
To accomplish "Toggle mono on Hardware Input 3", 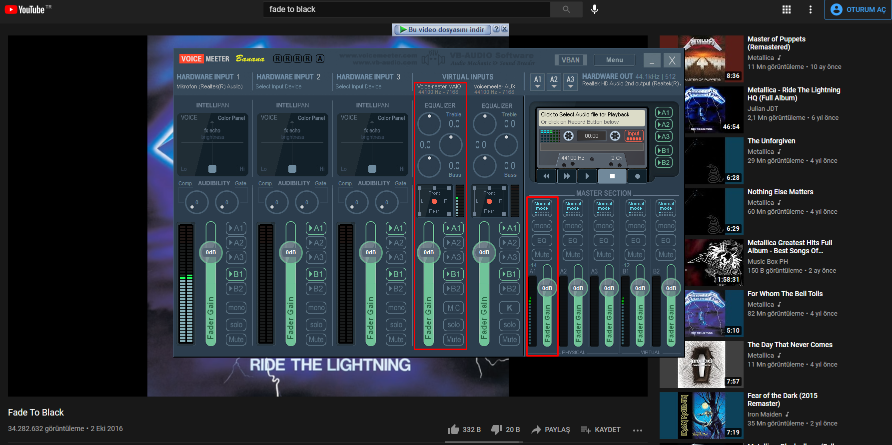I will (x=396, y=308).
